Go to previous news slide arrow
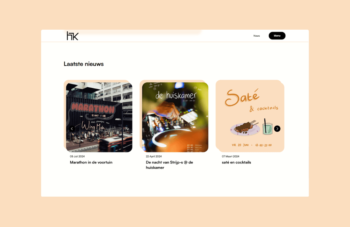The image size is (350, 227). click(72, 129)
